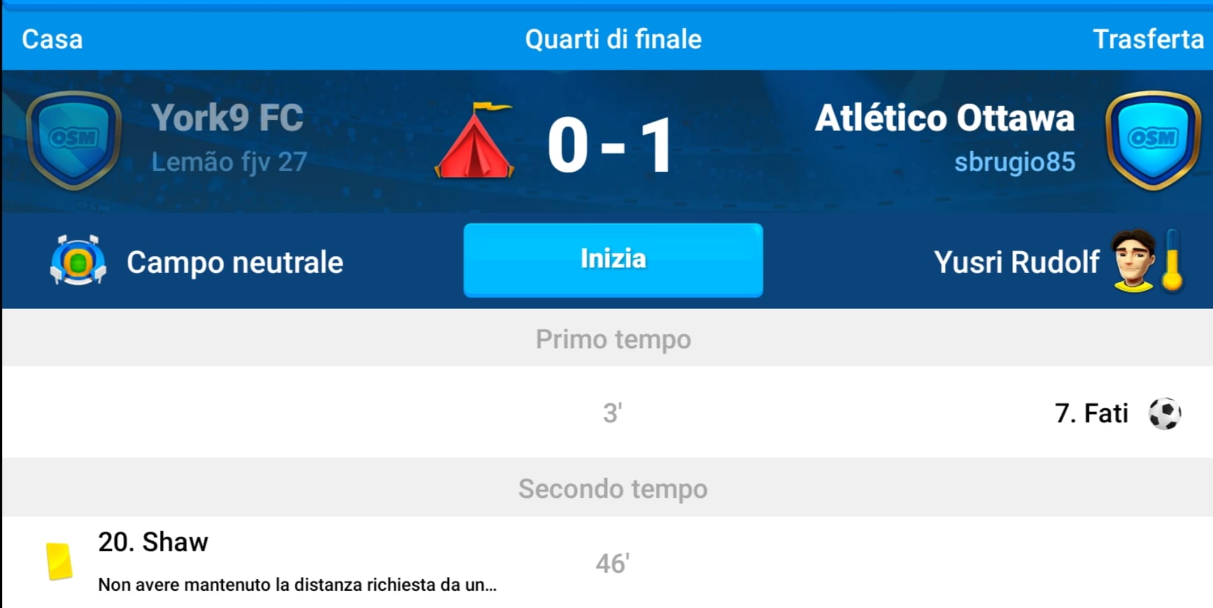Click the York9 FC team shield badge
Viewport: 1213px width, 608px height.
point(74,140)
